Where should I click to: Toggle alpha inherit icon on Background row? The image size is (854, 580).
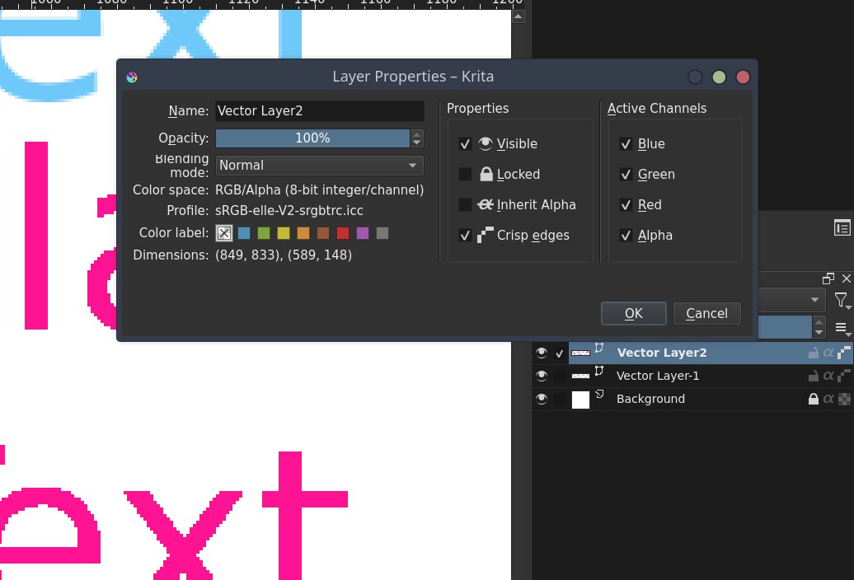(x=828, y=399)
